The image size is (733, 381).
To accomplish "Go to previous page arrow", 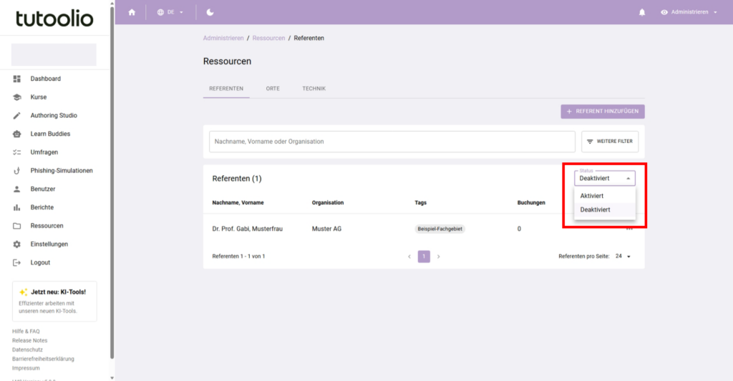I will 409,257.
